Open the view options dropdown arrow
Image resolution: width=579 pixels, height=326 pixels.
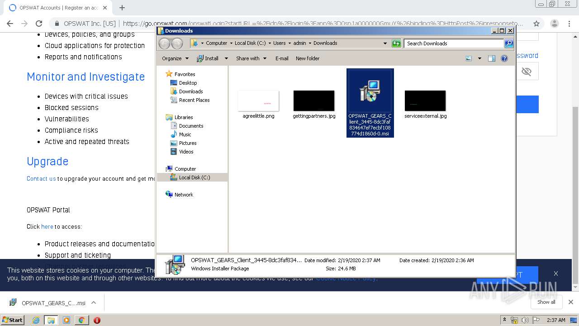(x=479, y=58)
